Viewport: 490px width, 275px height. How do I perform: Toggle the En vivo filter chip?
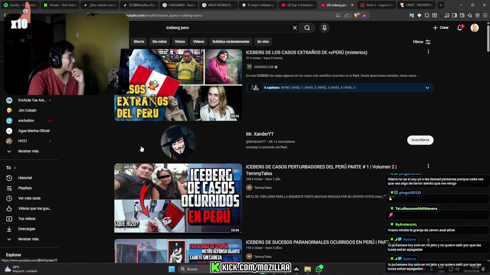tap(263, 42)
